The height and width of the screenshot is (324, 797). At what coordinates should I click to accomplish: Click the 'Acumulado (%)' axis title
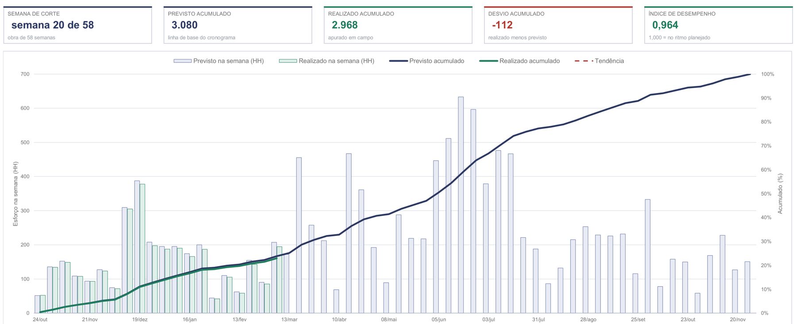point(780,194)
